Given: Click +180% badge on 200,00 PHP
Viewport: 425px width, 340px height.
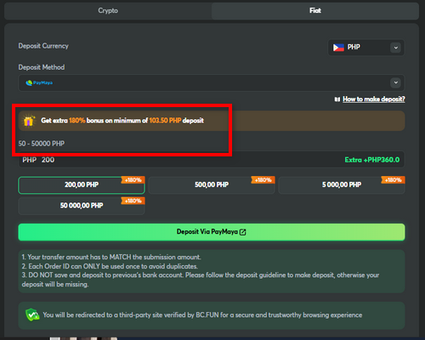Looking at the screenshot, I should [133, 180].
